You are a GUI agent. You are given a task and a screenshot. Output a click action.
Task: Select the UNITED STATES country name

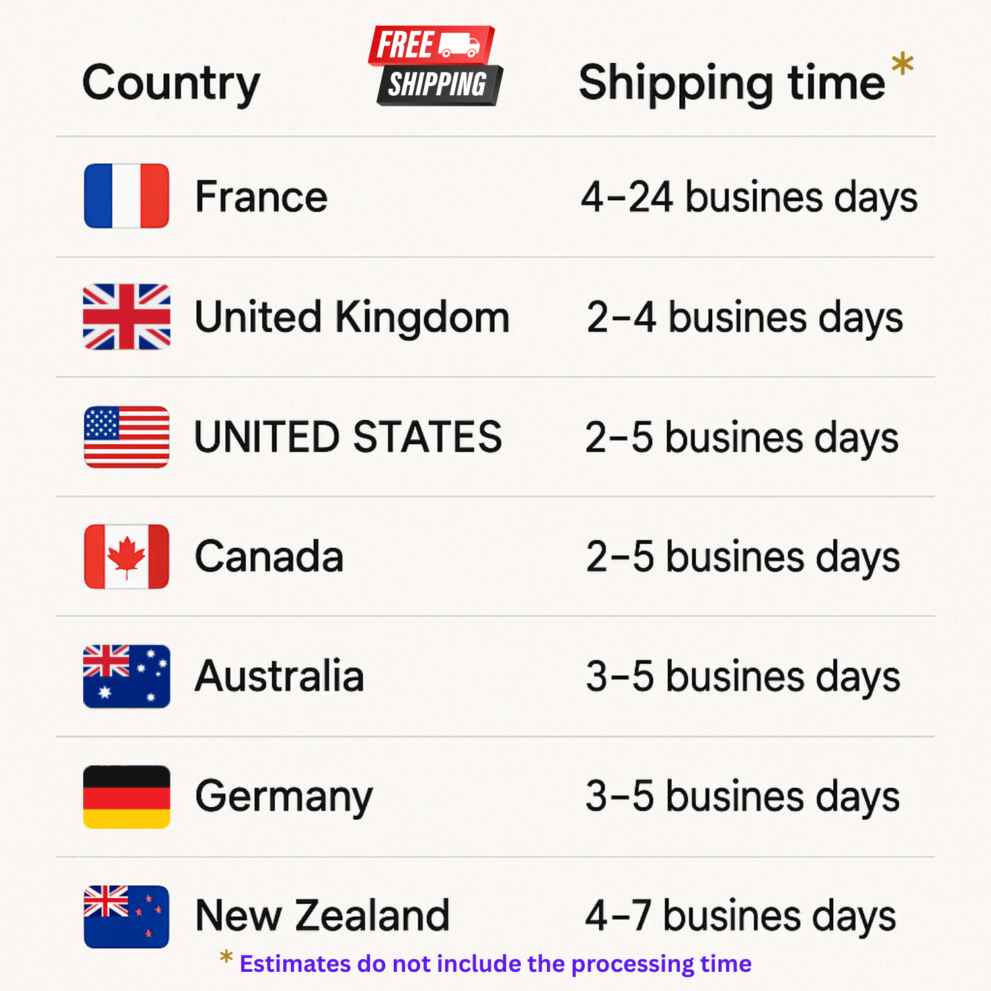coord(348,437)
